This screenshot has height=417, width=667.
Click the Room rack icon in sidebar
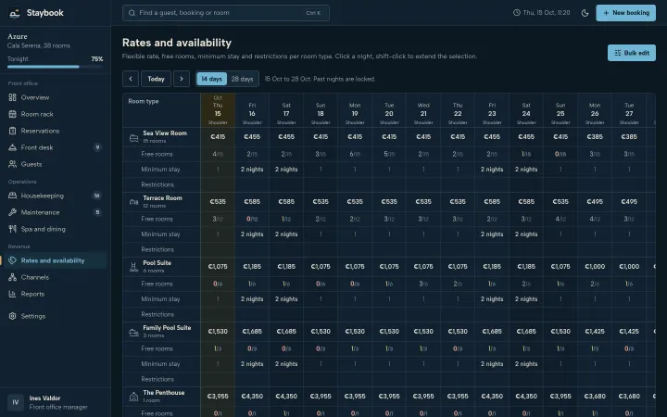[x=12, y=114]
